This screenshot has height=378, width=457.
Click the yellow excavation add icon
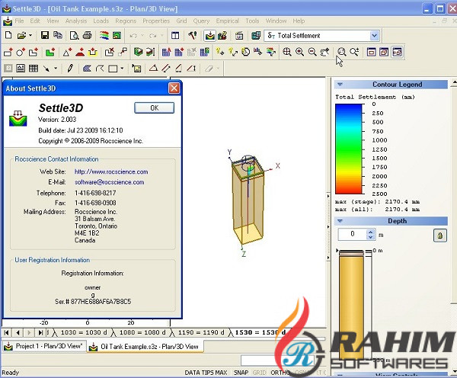(93, 53)
